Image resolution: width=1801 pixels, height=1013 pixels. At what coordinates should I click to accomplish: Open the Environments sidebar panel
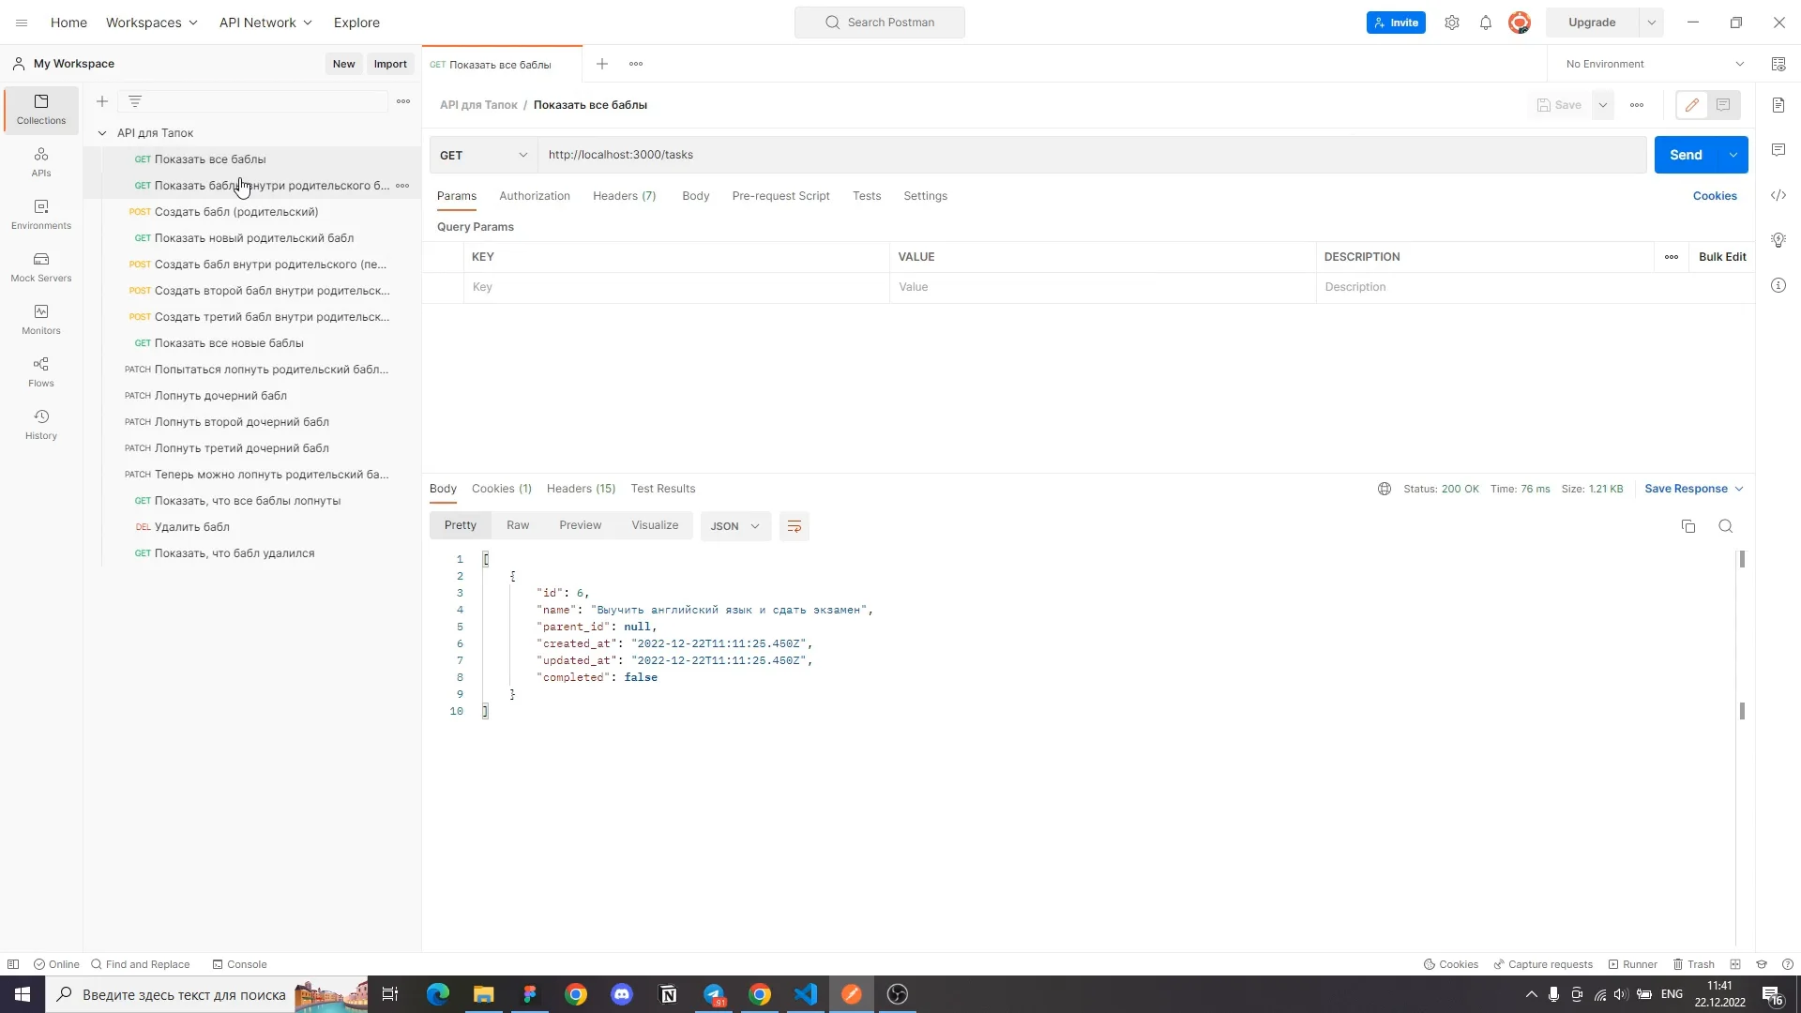pyautogui.click(x=41, y=214)
